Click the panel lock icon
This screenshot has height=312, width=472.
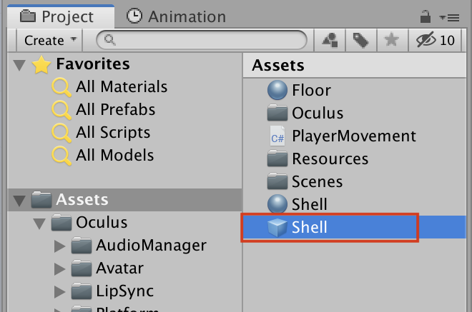point(425,15)
